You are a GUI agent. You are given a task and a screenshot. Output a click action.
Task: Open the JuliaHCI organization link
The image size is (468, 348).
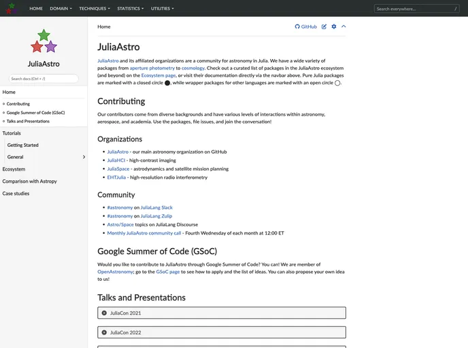[116, 160]
